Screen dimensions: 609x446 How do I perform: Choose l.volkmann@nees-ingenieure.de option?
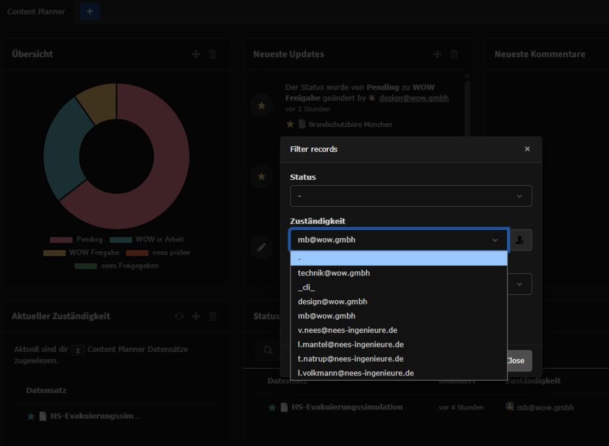tap(399, 373)
